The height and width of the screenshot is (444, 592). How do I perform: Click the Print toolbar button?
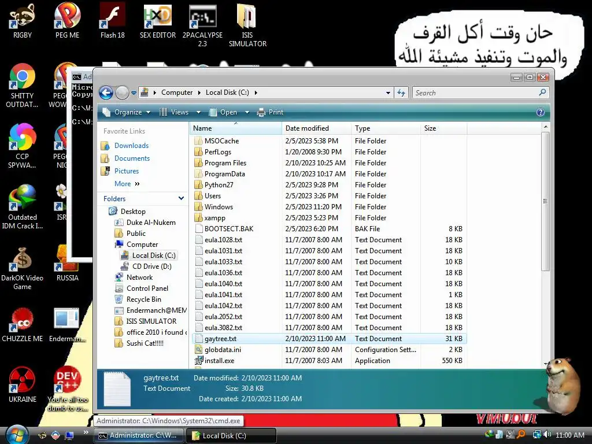point(270,112)
